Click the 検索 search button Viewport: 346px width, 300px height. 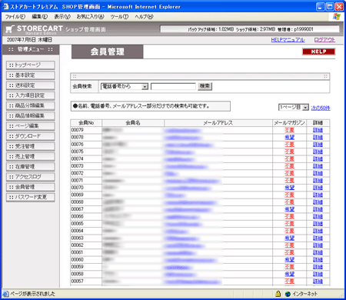click(x=205, y=86)
